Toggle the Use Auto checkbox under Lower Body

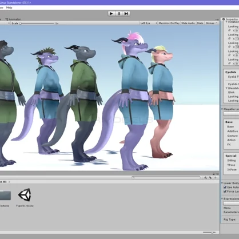tap(225, 187)
